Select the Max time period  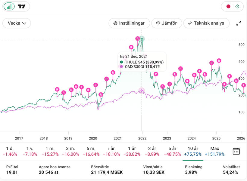click(x=215, y=151)
